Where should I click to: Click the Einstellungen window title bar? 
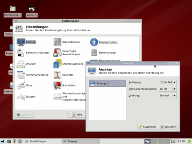pyautogui.click(x=70, y=21)
